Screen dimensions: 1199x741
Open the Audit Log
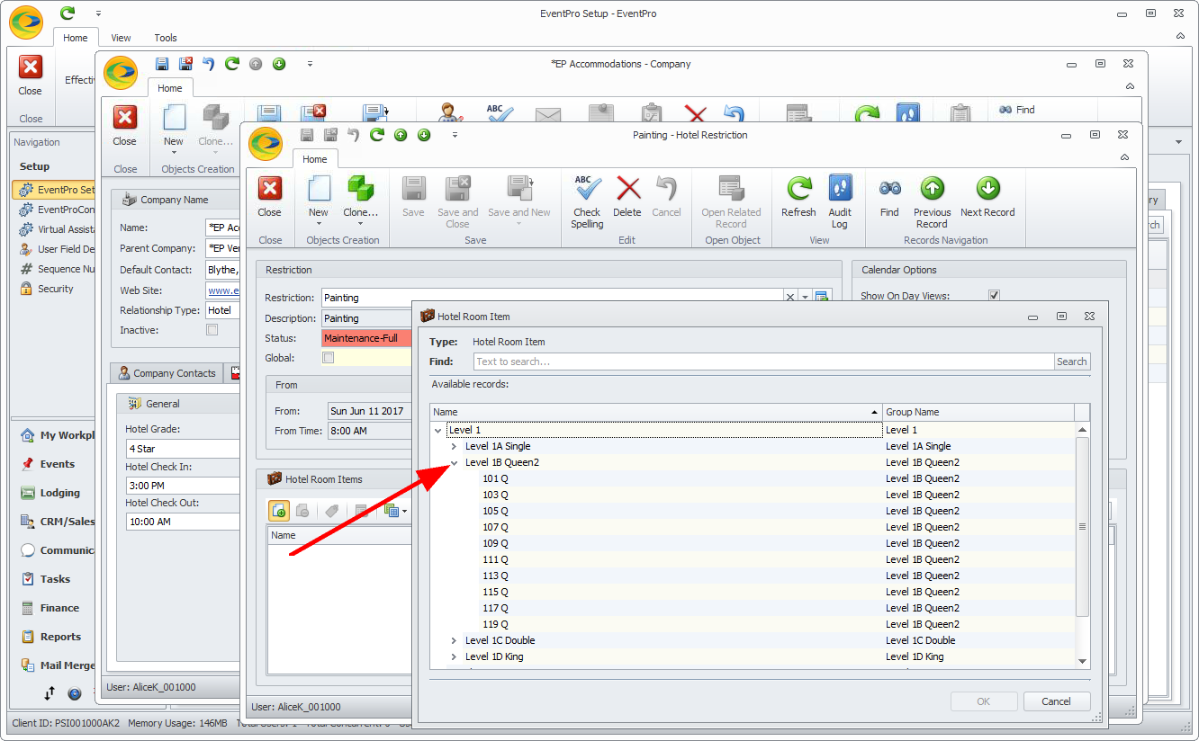click(x=840, y=201)
